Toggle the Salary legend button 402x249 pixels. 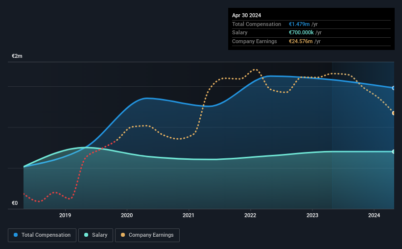[95, 235]
